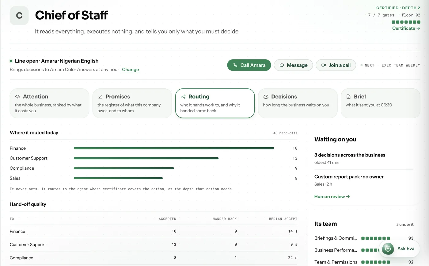Screen dimensions: 429x266
Task: Switch to the Promises tab
Action: click(132, 103)
